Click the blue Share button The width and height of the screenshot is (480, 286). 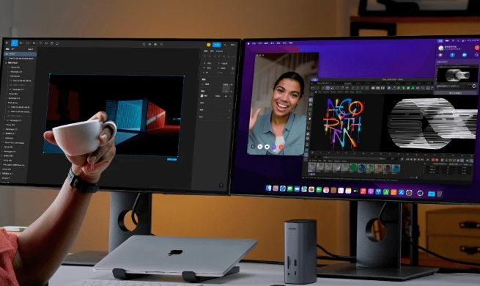coord(216,45)
